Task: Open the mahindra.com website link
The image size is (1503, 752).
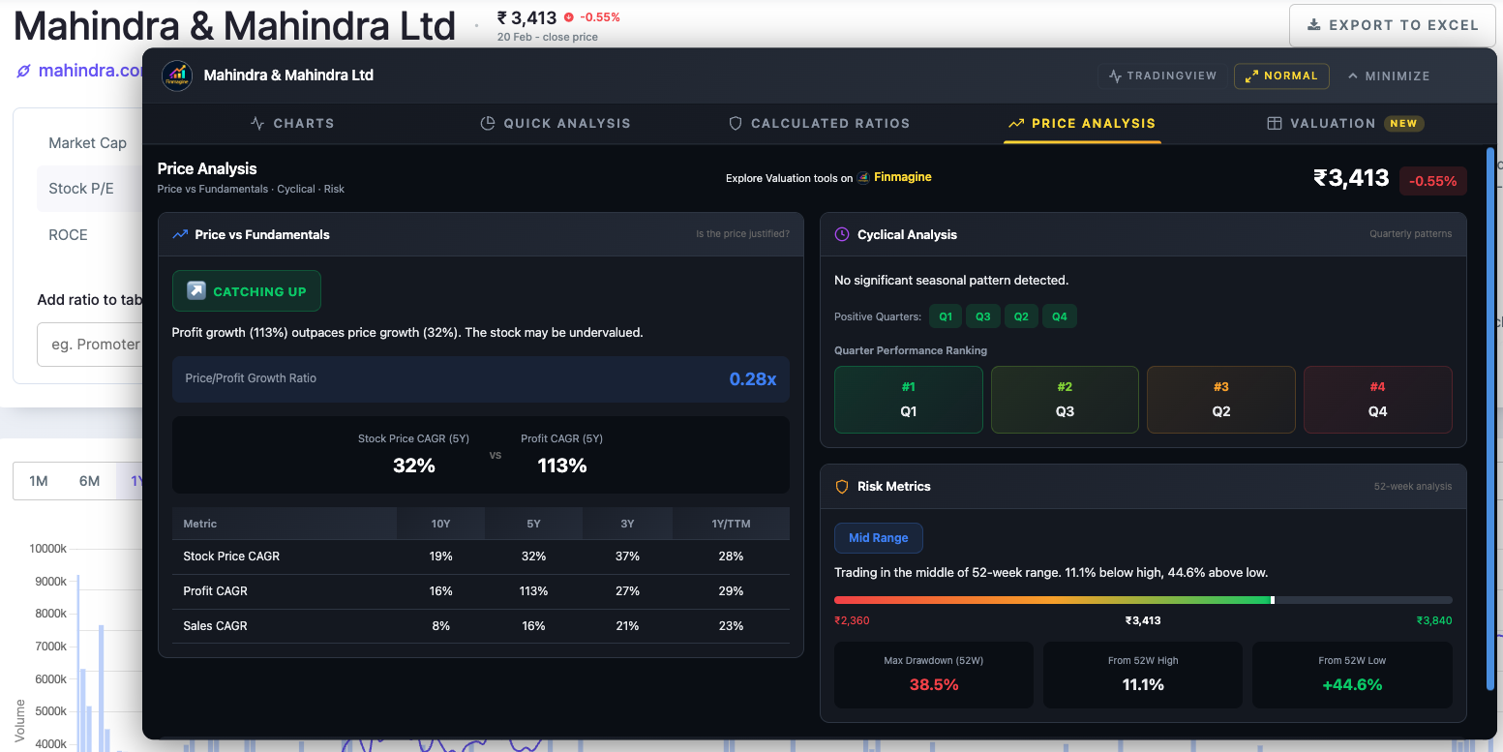Action: (x=85, y=69)
